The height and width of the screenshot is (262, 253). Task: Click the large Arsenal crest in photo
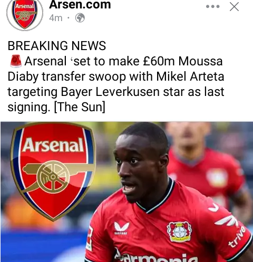click(53, 171)
